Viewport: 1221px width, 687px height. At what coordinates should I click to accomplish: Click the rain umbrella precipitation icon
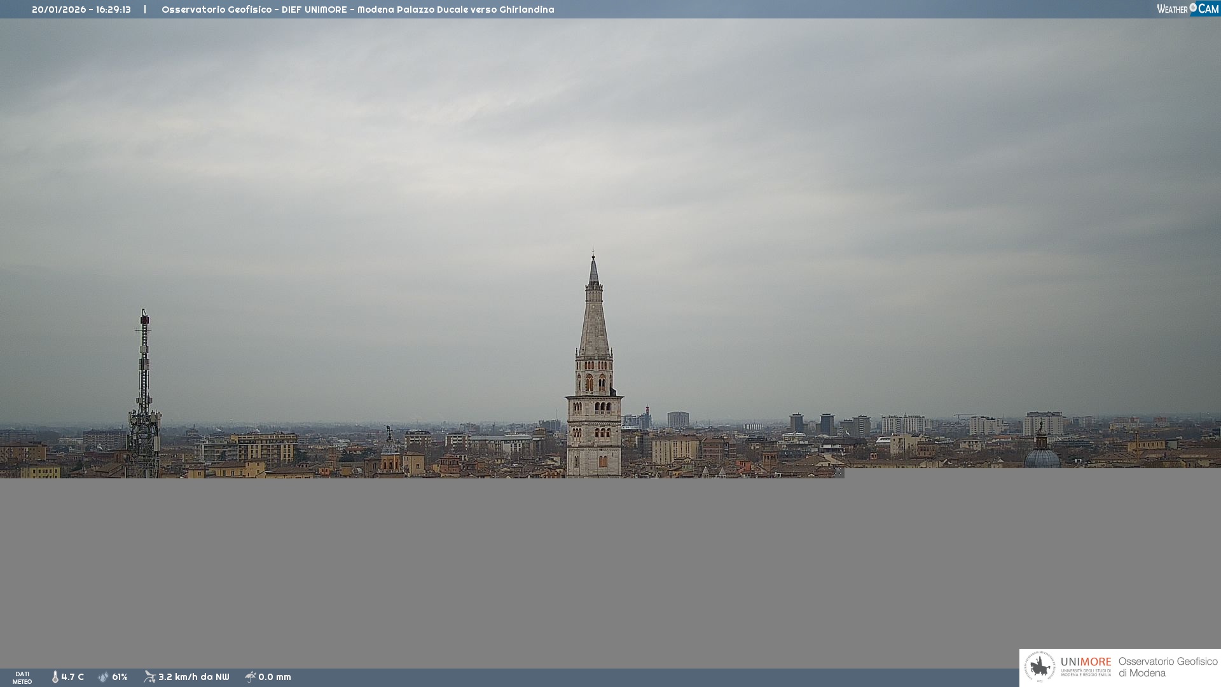251,677
